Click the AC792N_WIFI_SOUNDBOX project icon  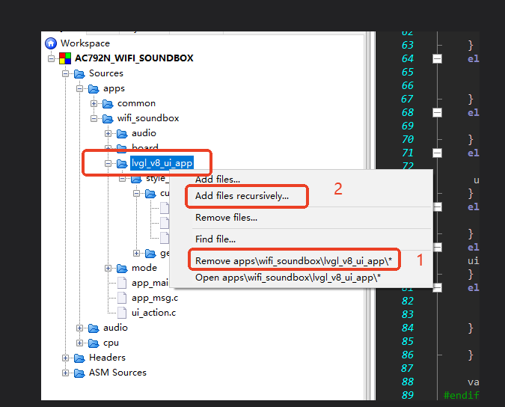click(65, 58)
